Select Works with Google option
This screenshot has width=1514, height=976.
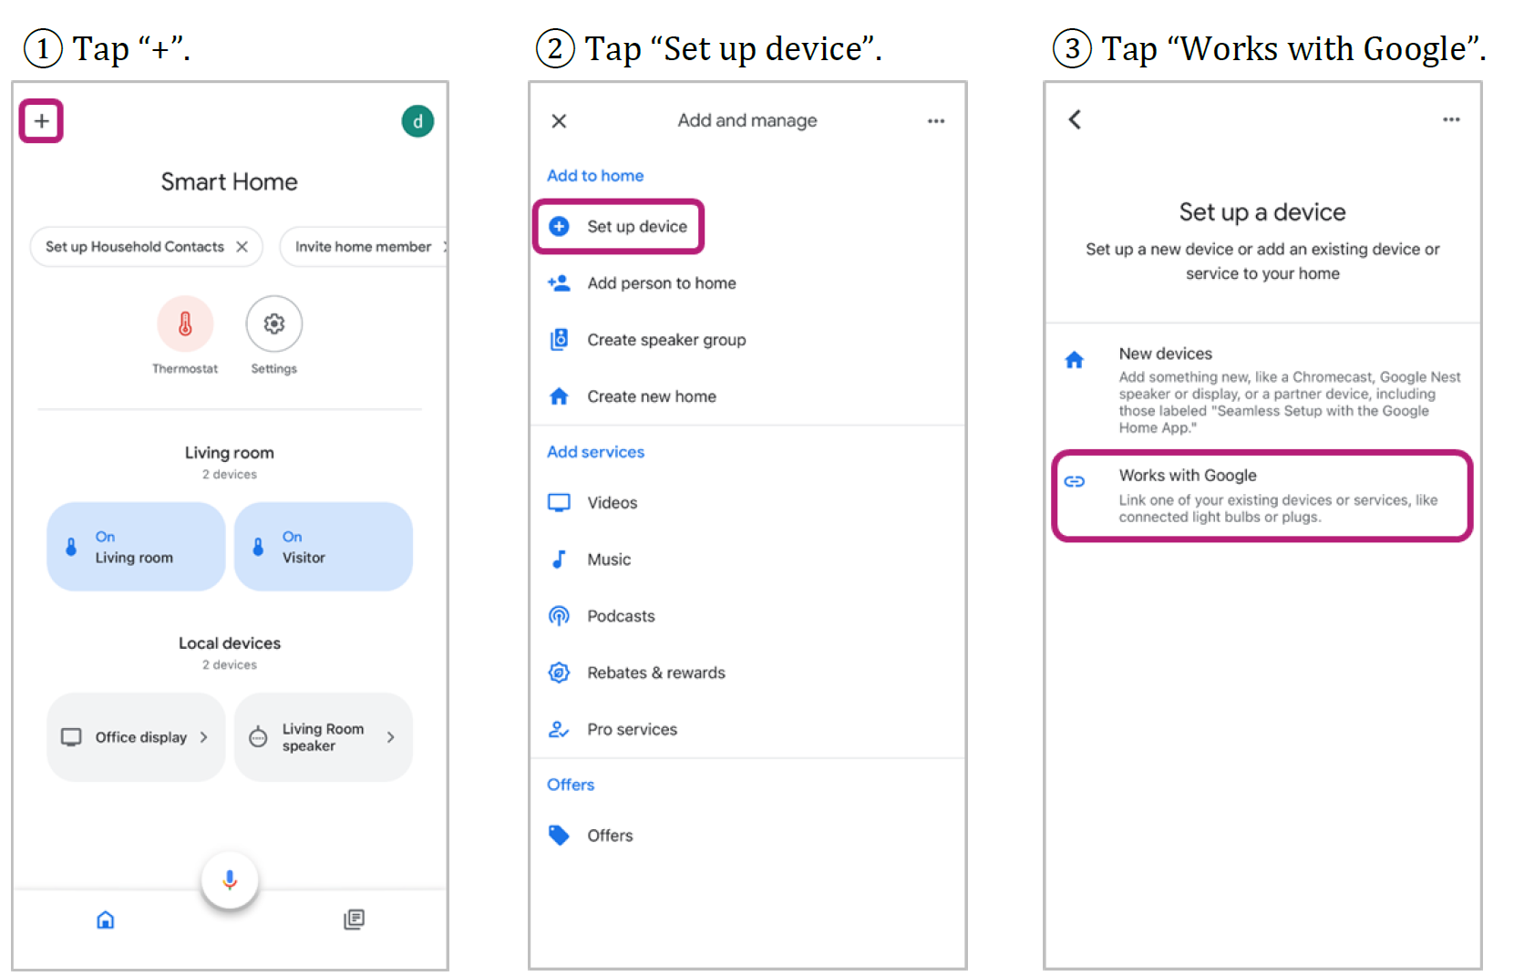point(1263,496)
